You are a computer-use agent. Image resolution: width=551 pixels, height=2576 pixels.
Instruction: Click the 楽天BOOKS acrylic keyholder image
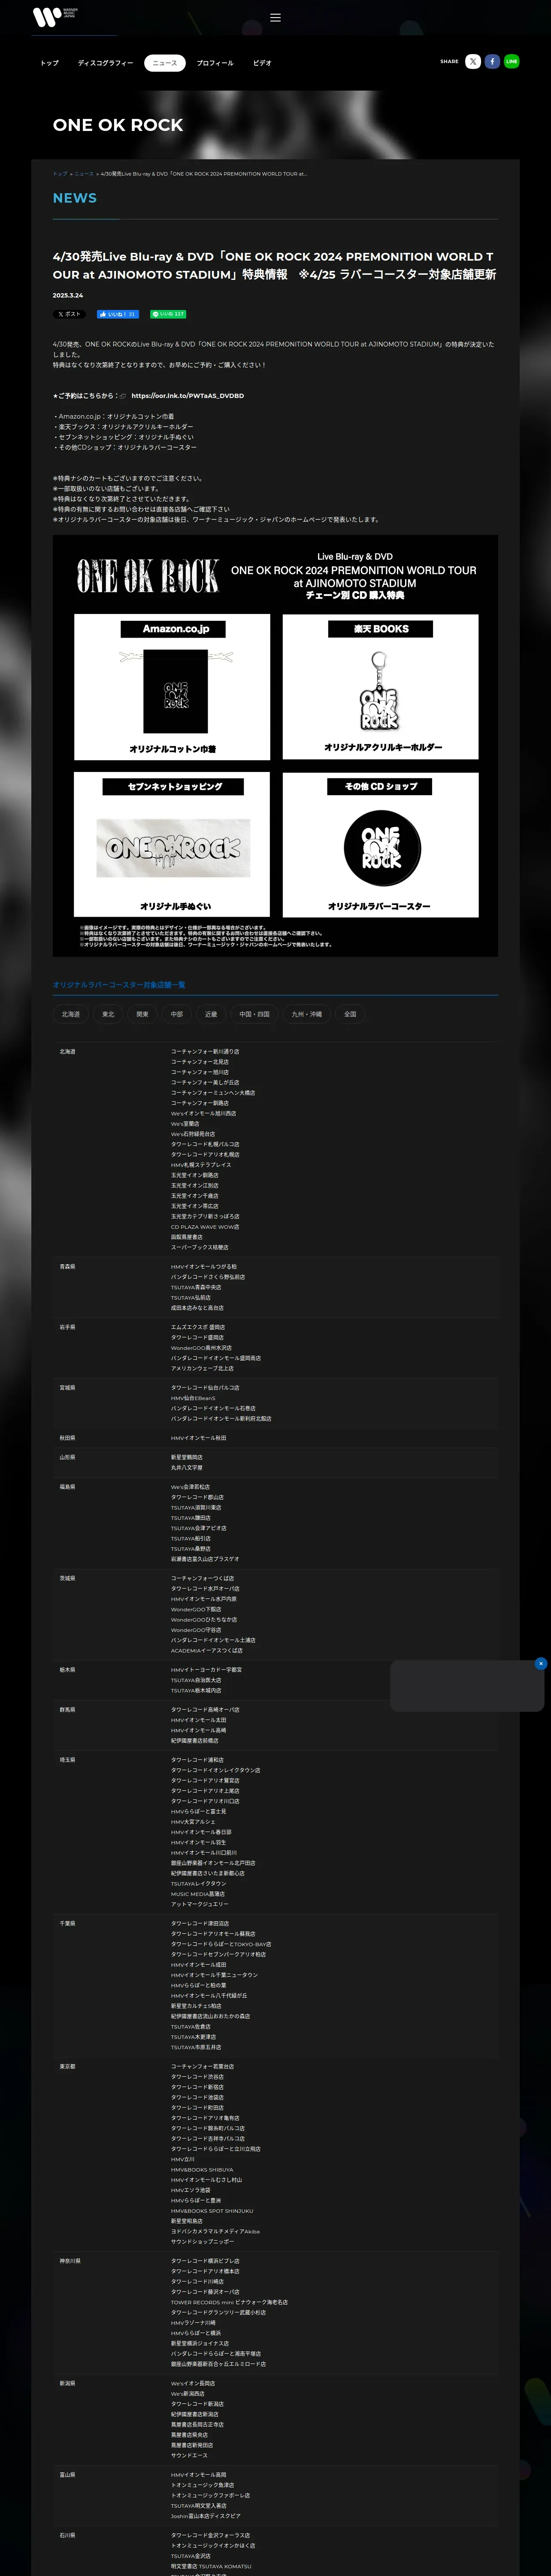(380, 687)
